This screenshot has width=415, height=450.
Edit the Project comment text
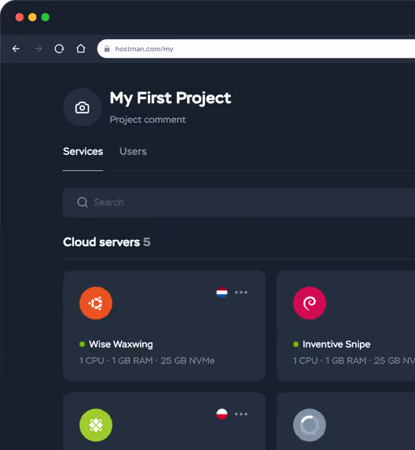pos(148,120)
